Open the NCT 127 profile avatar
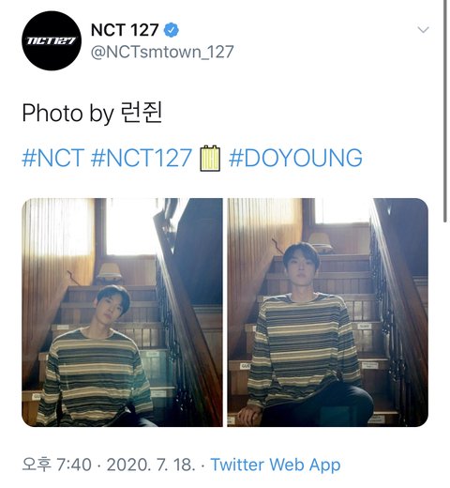 [52, 40]
